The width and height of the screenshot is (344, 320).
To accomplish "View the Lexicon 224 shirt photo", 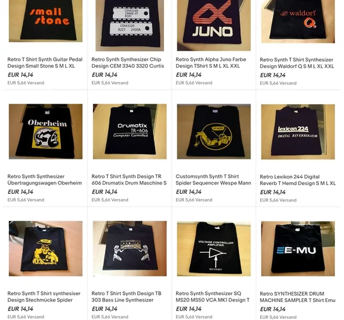I will coord(298,132).
